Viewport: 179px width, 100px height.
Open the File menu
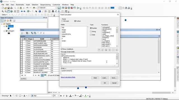click(3, 5)
